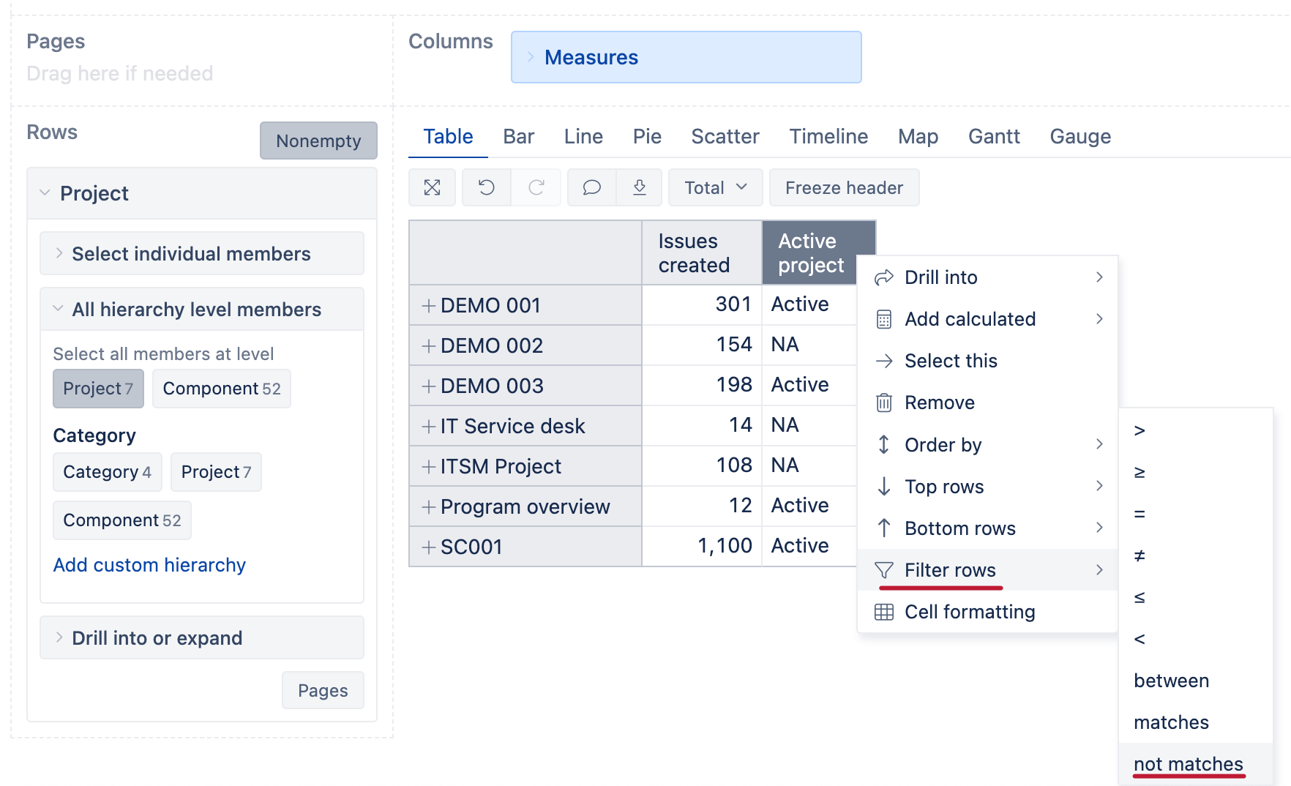This screenshot has width=1291, height=786.
Task: Open the Total dropdown
Action: pyautogui.click(x=714, y=187)
